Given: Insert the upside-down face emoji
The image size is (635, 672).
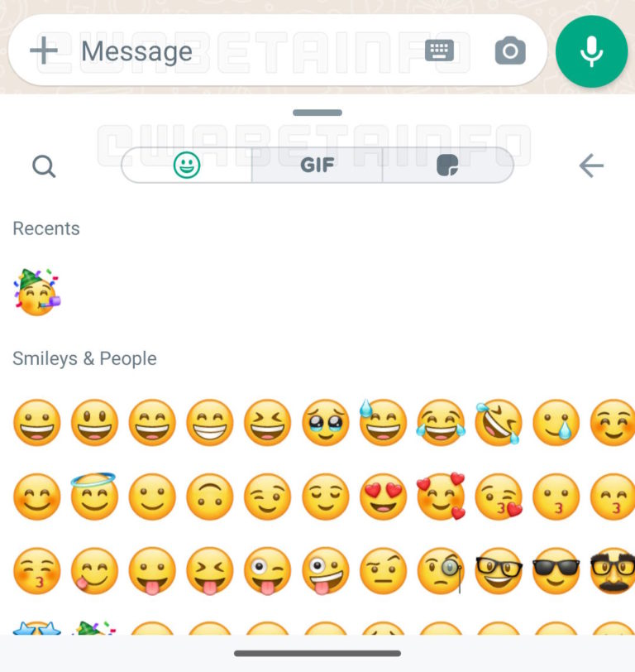Looking at the screenshot, I should 210,497.
